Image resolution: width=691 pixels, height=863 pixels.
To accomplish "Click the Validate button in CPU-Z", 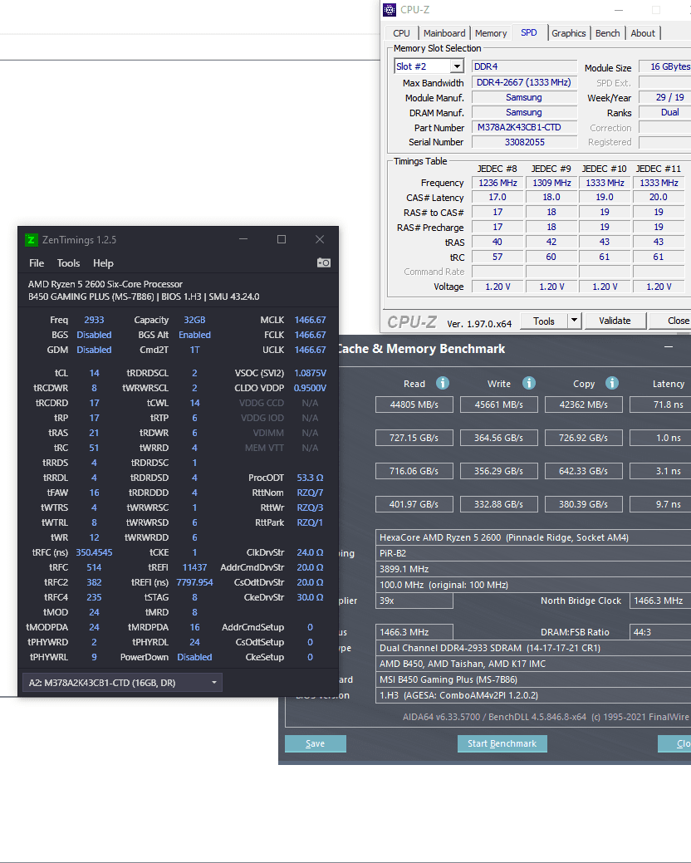I will [x=615, y=321].
